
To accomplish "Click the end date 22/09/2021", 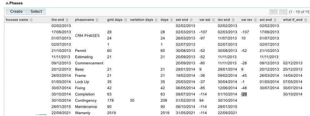I will (x=61, y=113).
